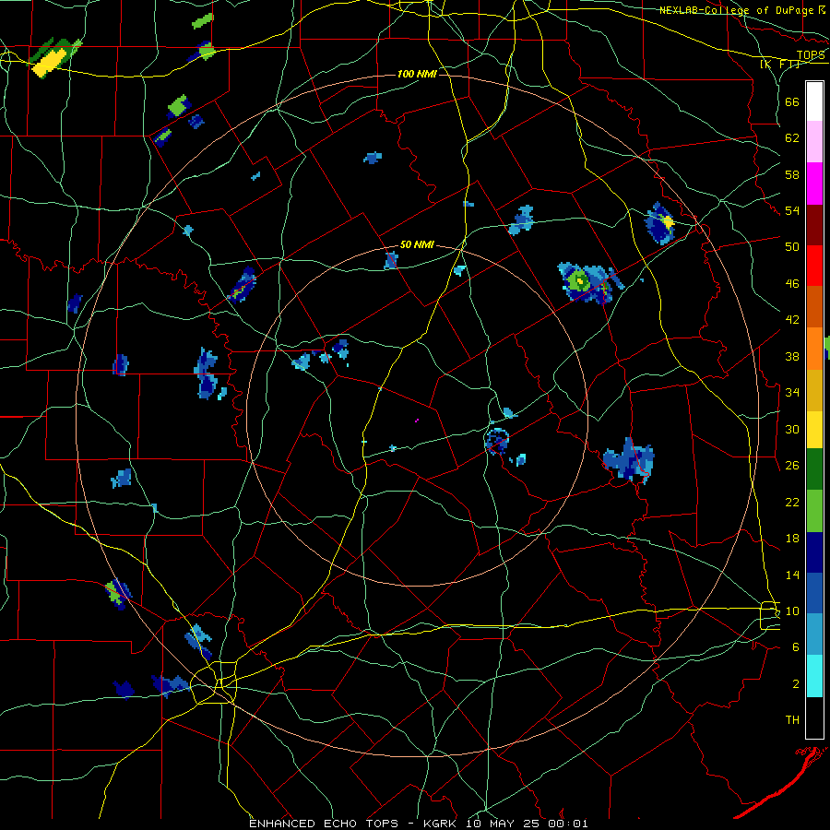The height and width of the screenshot is (830, 830).
Task: Click the "KGRK" station identifier
Action: point(440,824)
